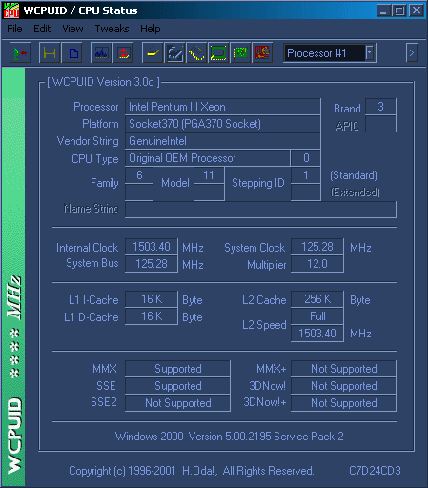The image size is (428, 488).
Task: Click the empty APIC value box
Action: click(380, 124)
